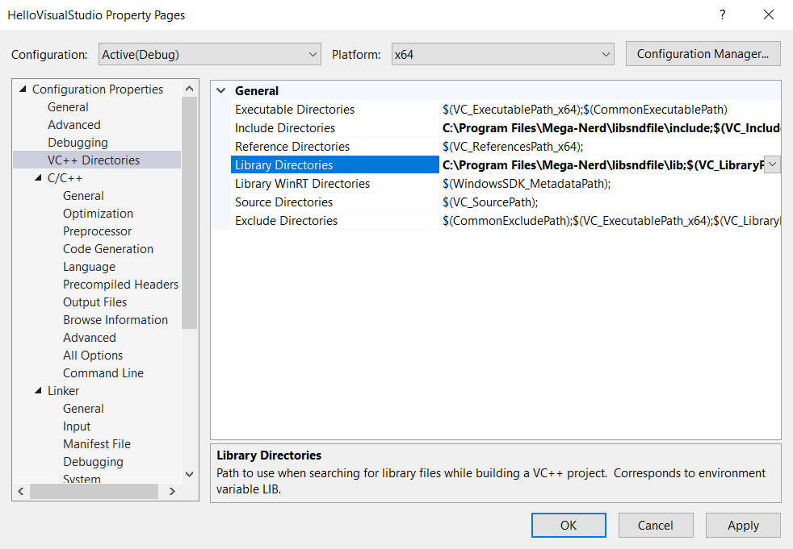Collapse the General property group chevron
793x549 pixels.
pos(221,91)
